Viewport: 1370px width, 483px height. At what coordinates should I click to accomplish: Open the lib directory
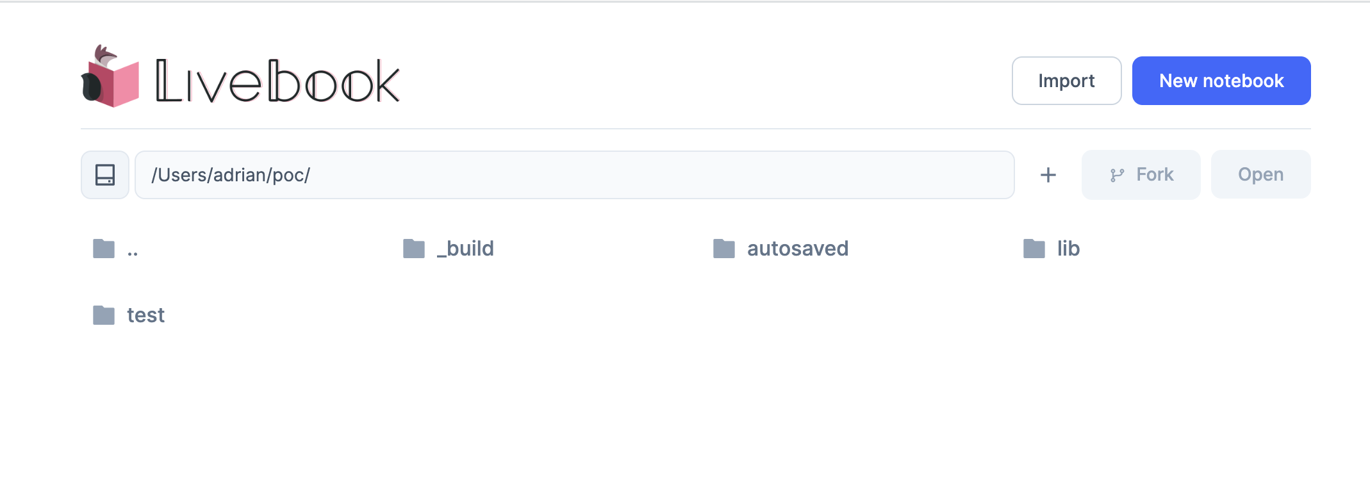[x=1068, y=249]
